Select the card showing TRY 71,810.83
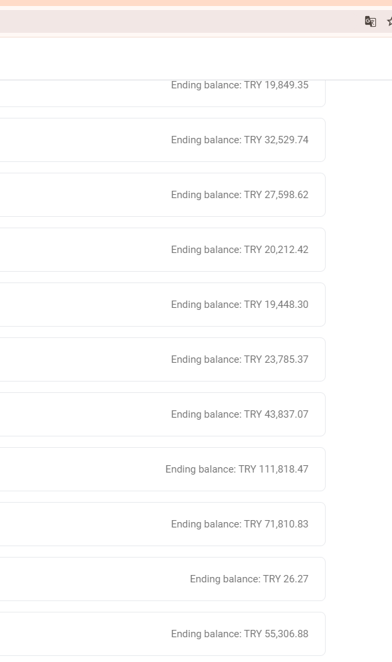This screenshot has width=392, height=662. (x=162, y=524)
